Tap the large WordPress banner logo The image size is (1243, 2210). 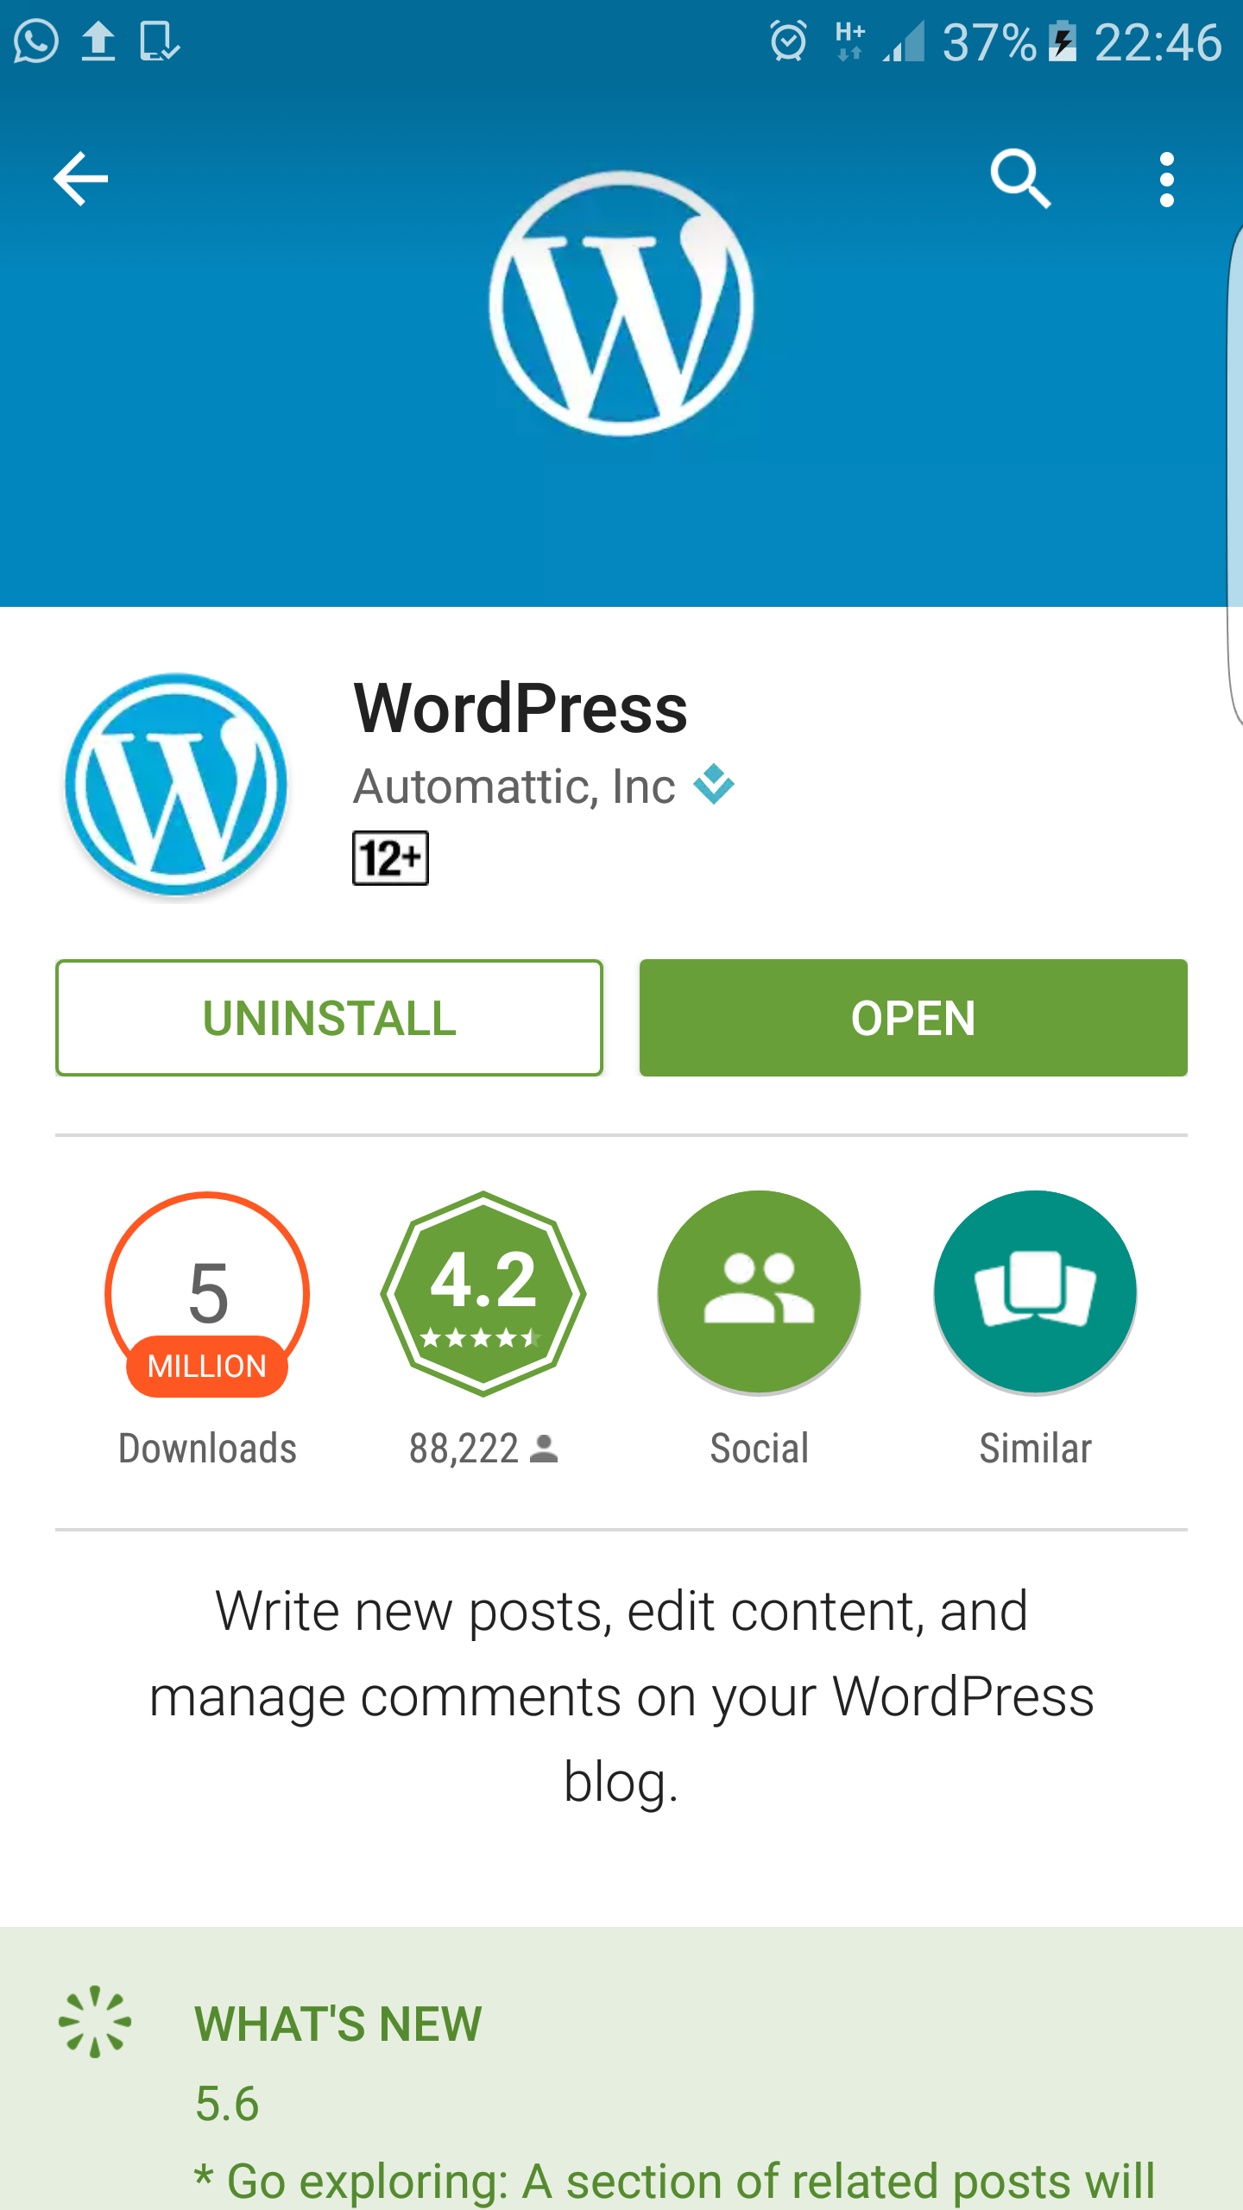coord(621,303)
